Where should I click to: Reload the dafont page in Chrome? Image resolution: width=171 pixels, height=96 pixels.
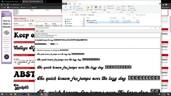point(7,5)
